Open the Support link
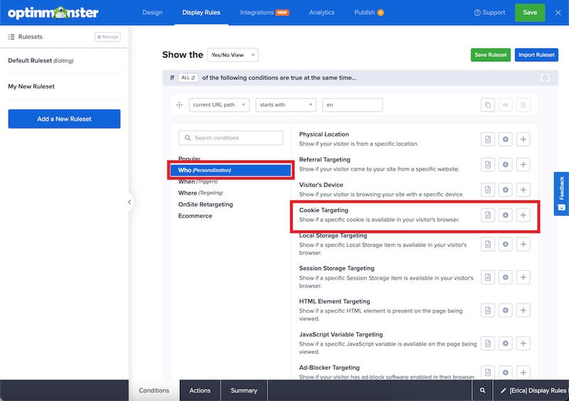 [489, 13]
